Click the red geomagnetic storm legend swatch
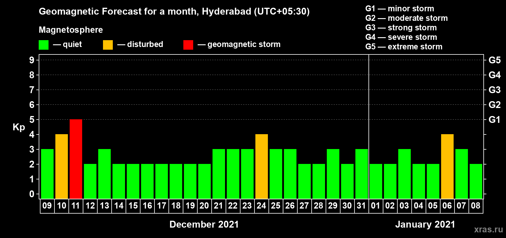Viewport: 506px width, 238px height. [188, 45]
